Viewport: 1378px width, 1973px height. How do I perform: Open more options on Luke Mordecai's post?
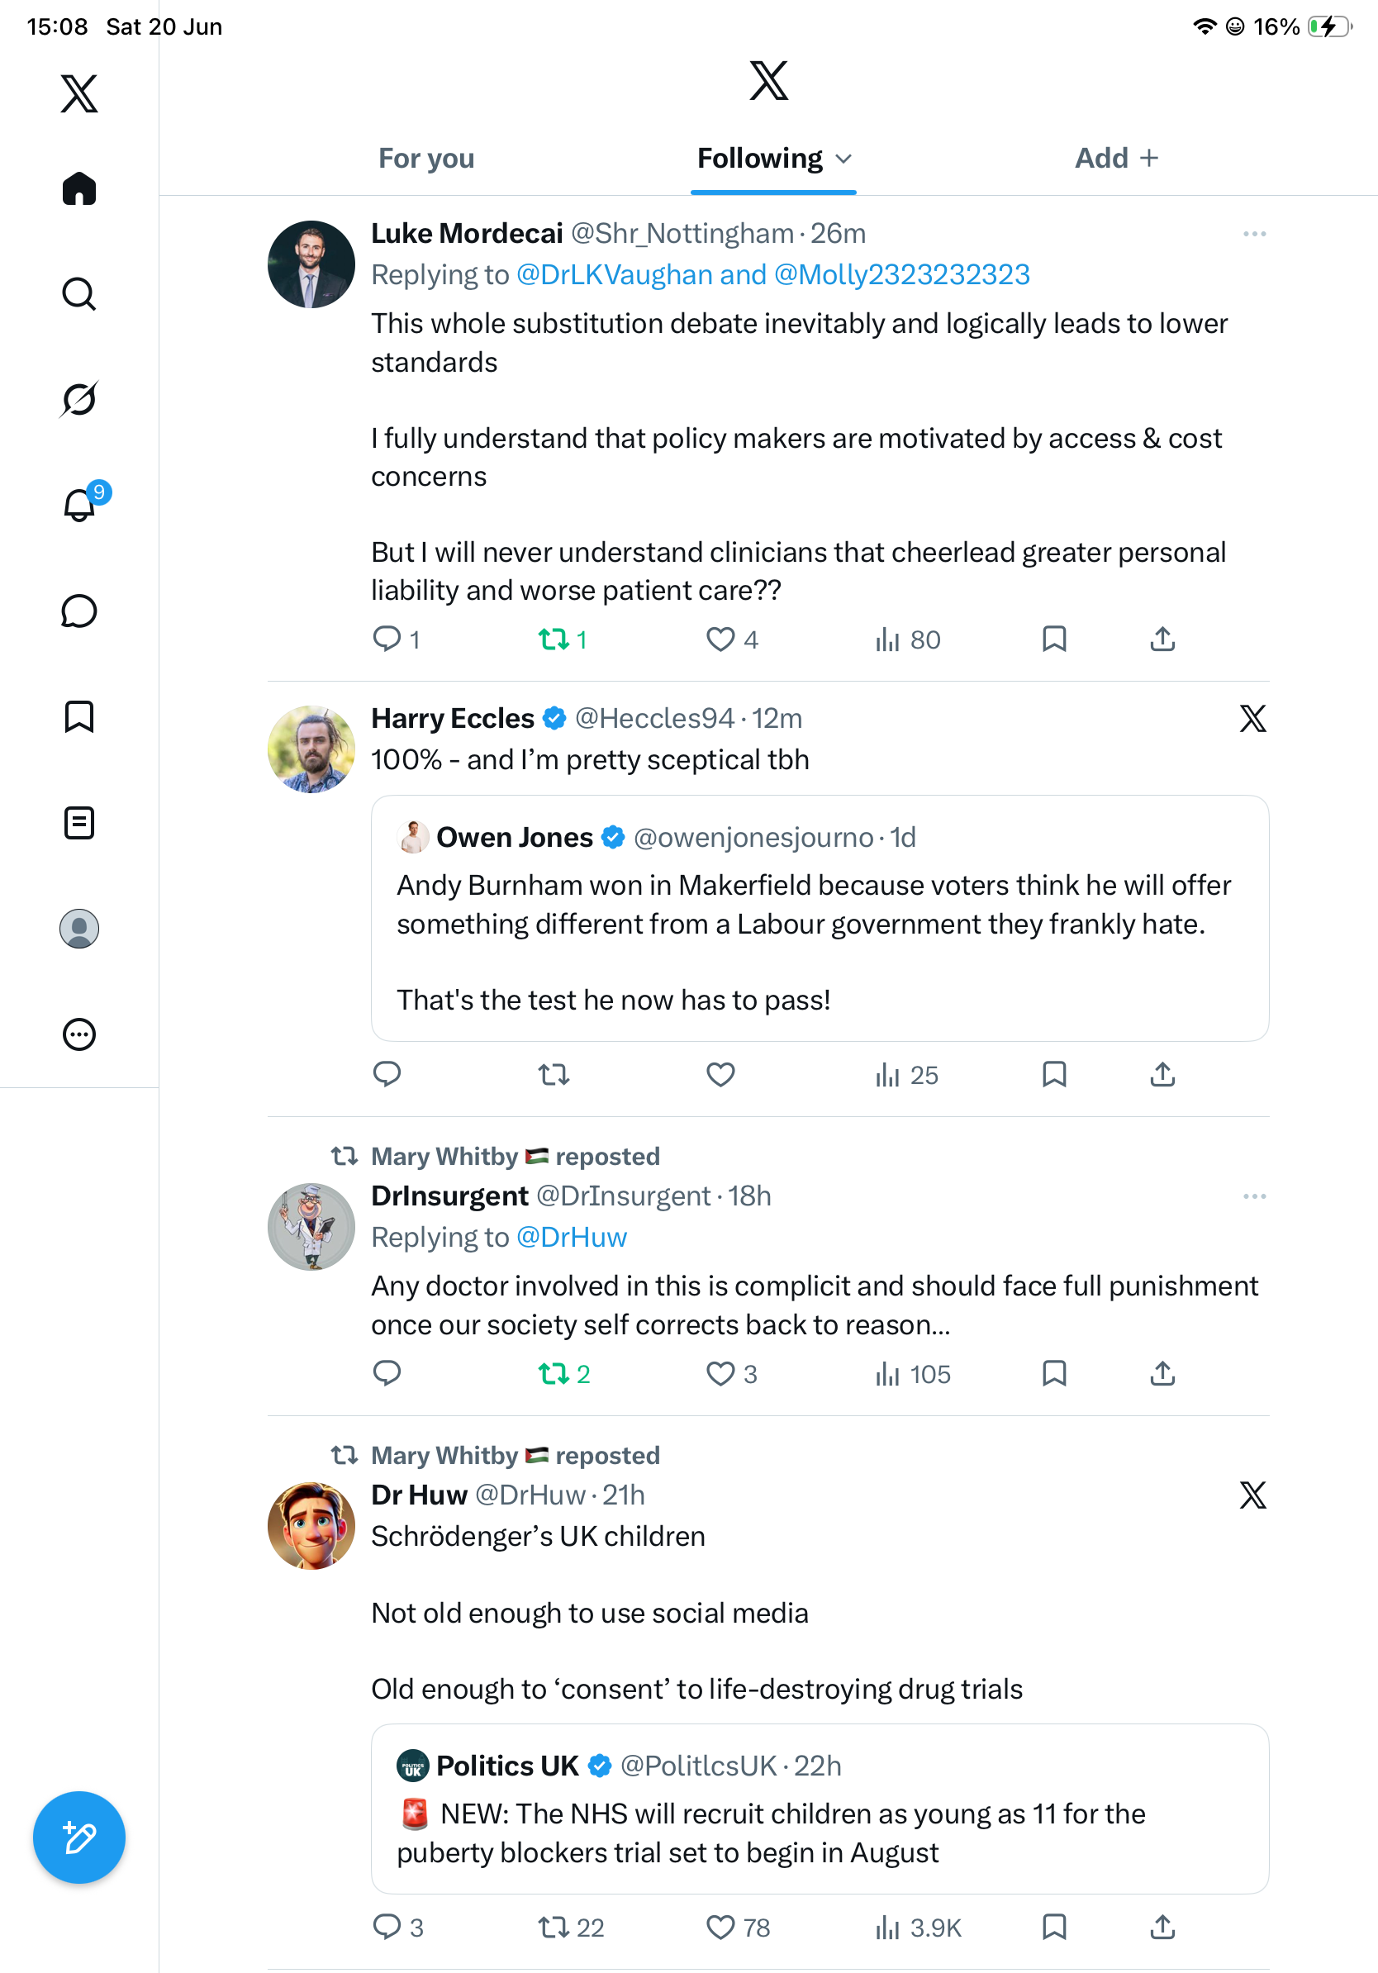1254,234
